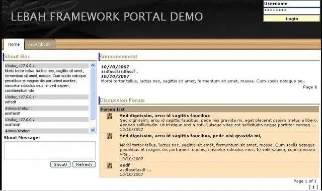Click the forum icon beside 'pede nisi gravida mi,' topic
Image resolution: width=322 pixels, height=191 pixels.
pyautogui.click(x=110, y=136)
